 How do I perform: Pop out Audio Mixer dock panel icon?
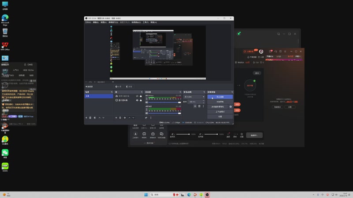click(x=180, y=92)
